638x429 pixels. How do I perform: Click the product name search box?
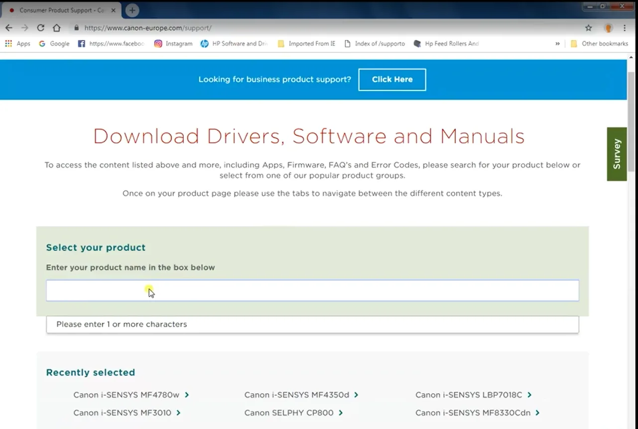tap(312, 291)
